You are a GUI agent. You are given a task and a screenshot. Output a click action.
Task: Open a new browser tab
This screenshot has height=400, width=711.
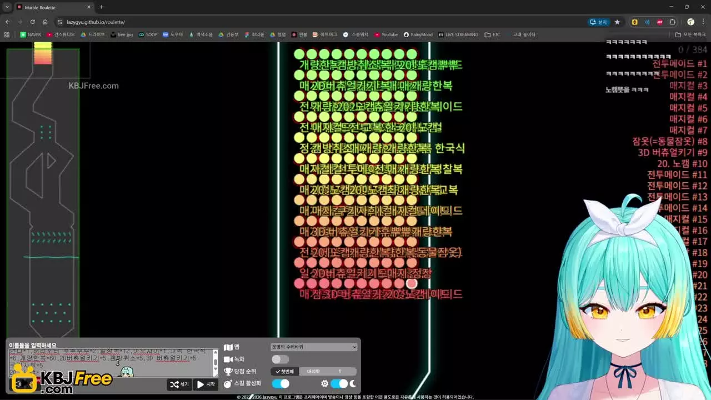pos(102,7)
